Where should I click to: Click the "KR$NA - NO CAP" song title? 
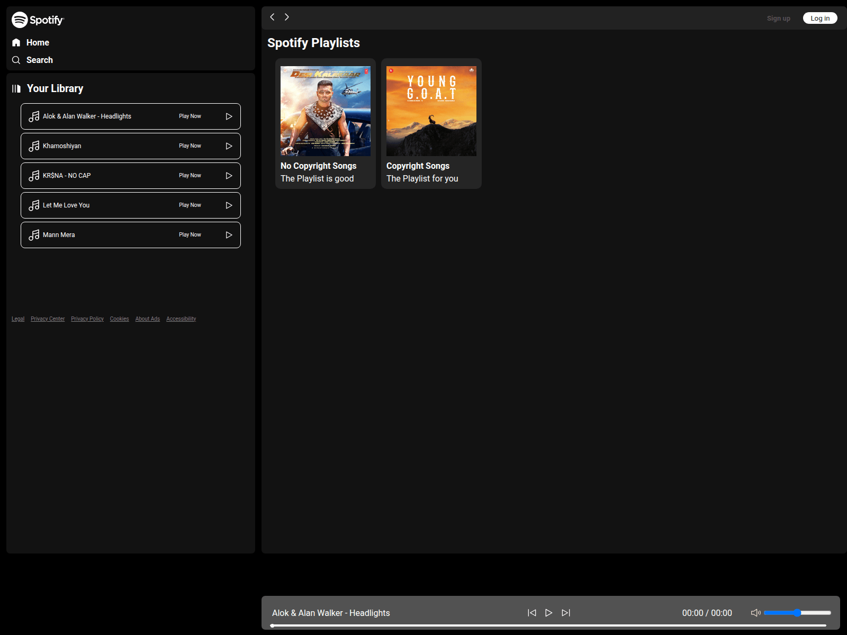pos(67,176)
